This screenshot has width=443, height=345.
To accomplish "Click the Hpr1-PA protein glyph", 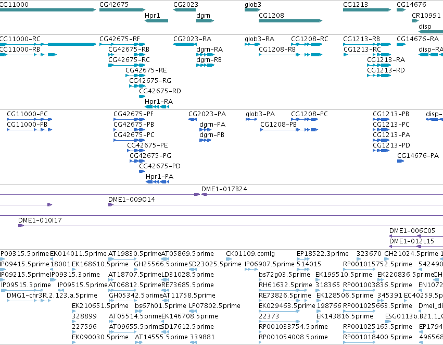I will [x=157, y=182].
